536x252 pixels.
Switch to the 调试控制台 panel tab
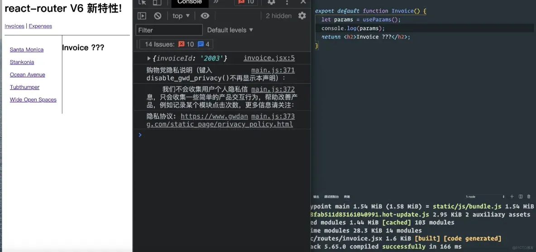(331, 197)
